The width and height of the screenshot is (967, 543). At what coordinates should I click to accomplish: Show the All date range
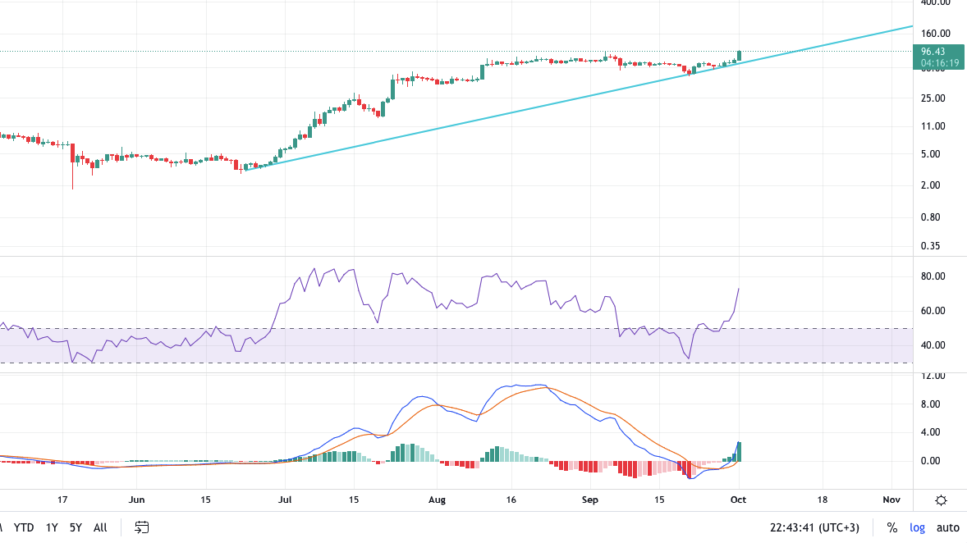[100, 527]
